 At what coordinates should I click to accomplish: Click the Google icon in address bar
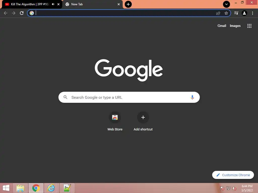click(x=32, y=13)
